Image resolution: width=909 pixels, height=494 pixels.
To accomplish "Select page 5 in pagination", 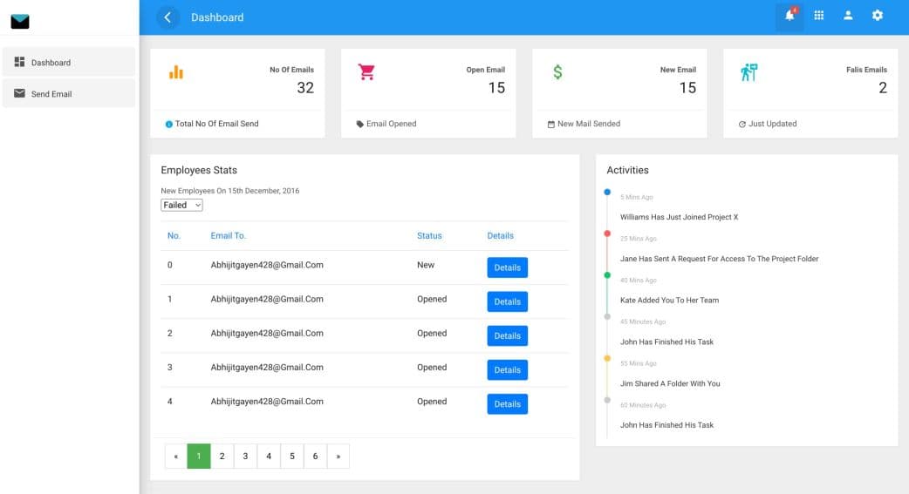I will pos(292,457).
